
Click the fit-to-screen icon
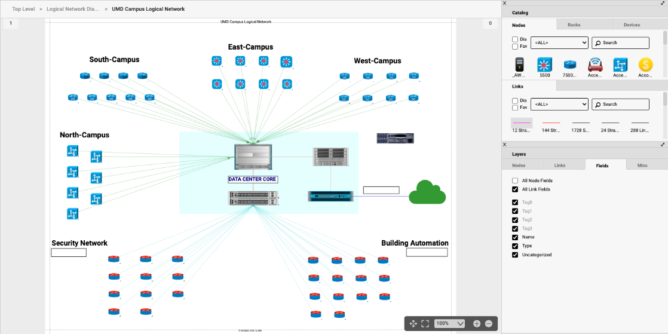tap(425, 323)
